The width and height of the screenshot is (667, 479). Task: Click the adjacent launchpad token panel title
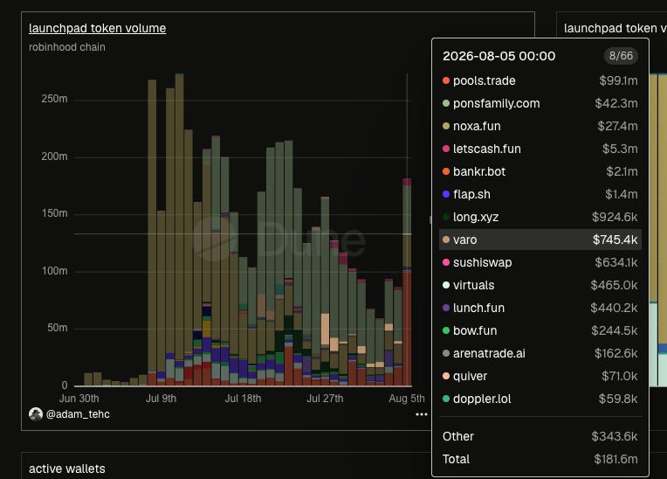[x=615, y=28]
